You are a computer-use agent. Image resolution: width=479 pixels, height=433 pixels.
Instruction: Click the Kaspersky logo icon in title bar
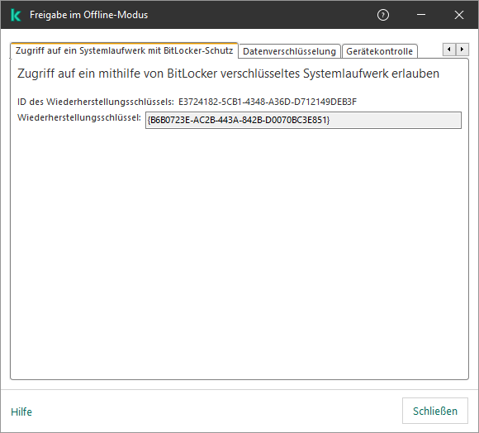[16, 15]
